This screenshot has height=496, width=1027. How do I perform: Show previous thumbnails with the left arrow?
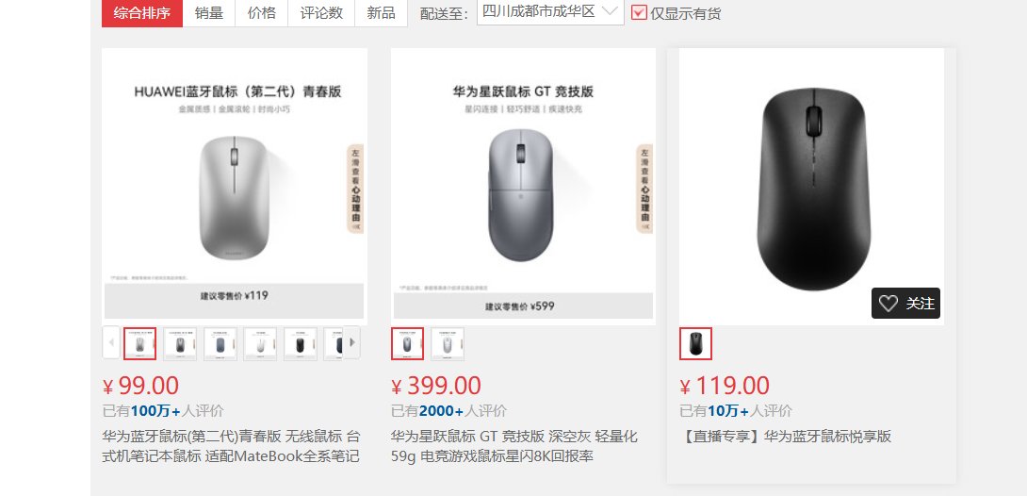pos(110,342)
